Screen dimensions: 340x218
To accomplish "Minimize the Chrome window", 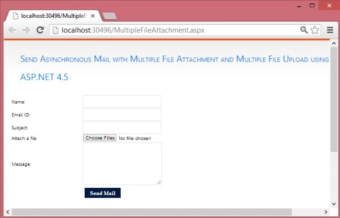I will click(299, 6).
